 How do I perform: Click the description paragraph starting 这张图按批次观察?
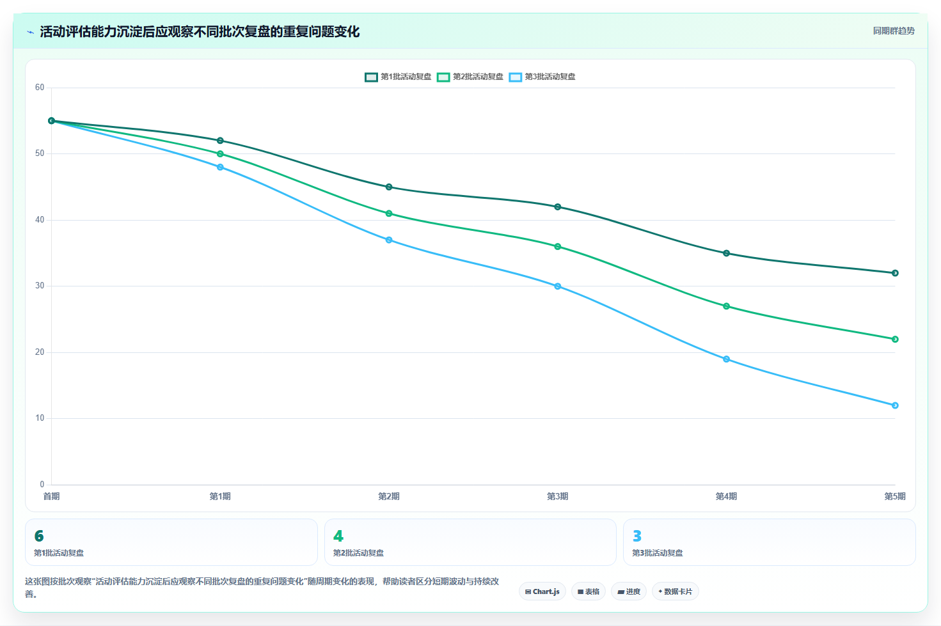[x=262, y=588]
